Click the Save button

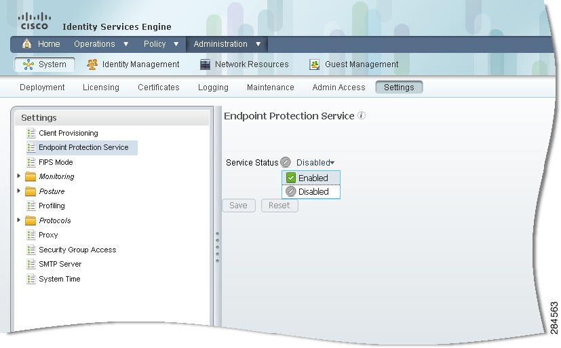pyautogui.click(x=239, y=206)
